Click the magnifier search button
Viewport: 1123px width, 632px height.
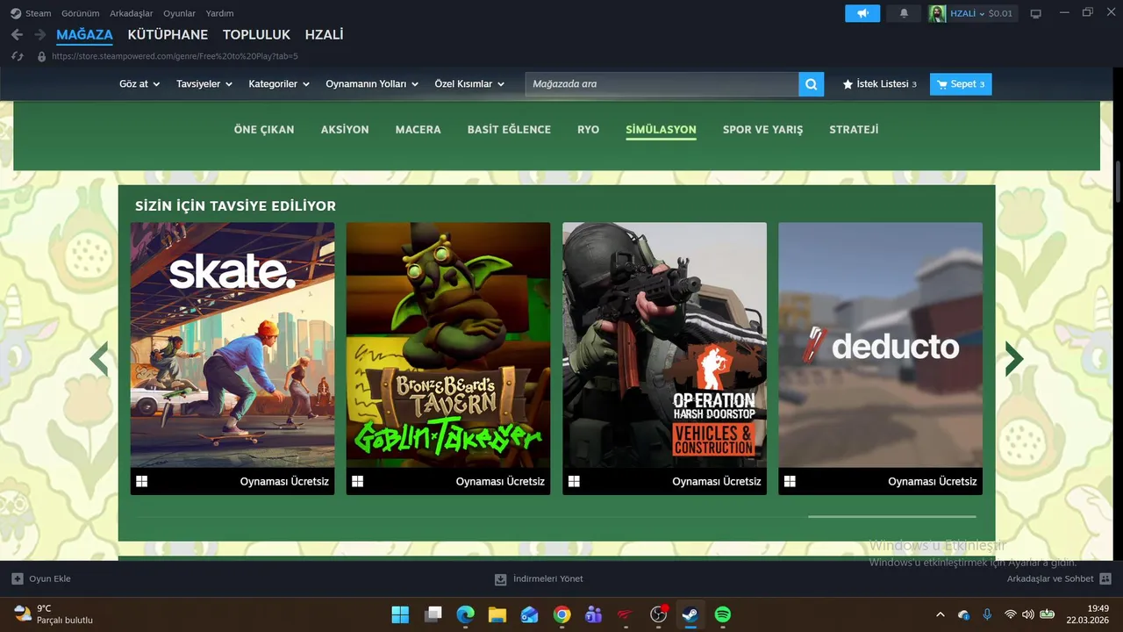(812, 84)
